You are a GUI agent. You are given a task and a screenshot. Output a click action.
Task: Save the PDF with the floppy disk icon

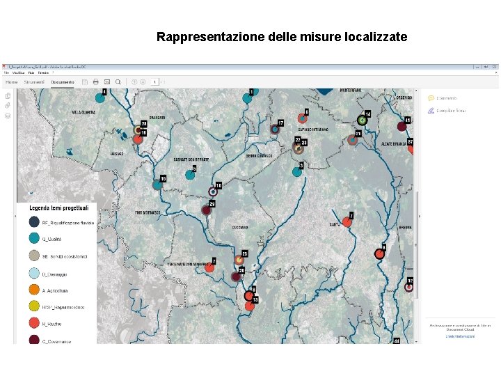tap(85, 82)
